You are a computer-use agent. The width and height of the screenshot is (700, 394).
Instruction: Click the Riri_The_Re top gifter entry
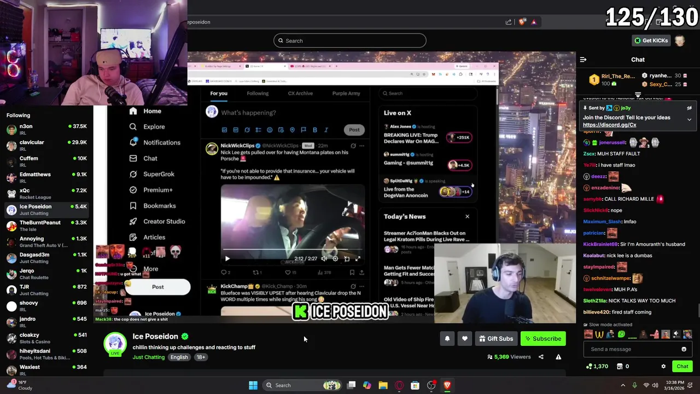point(613,80)
